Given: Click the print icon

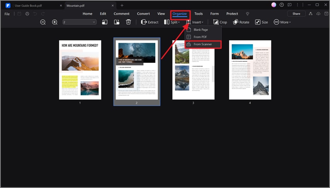Looking at the screenshot, I should 27,14.
